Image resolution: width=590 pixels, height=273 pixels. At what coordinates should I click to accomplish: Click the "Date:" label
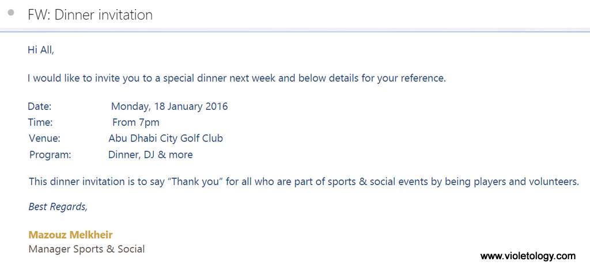tap(40, 106)
